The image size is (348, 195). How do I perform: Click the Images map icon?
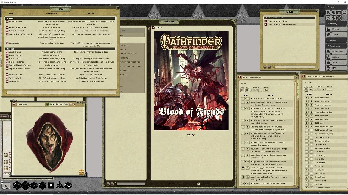[328, 57]
